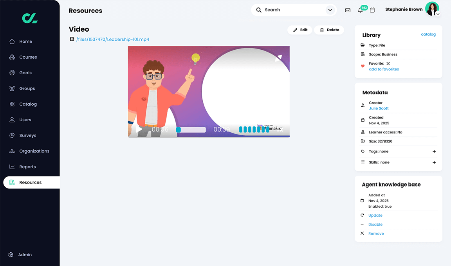Viewport: 451px width, 266px height.
Task: Open the search filter dropdown arrow
Action: pos(330,10)
